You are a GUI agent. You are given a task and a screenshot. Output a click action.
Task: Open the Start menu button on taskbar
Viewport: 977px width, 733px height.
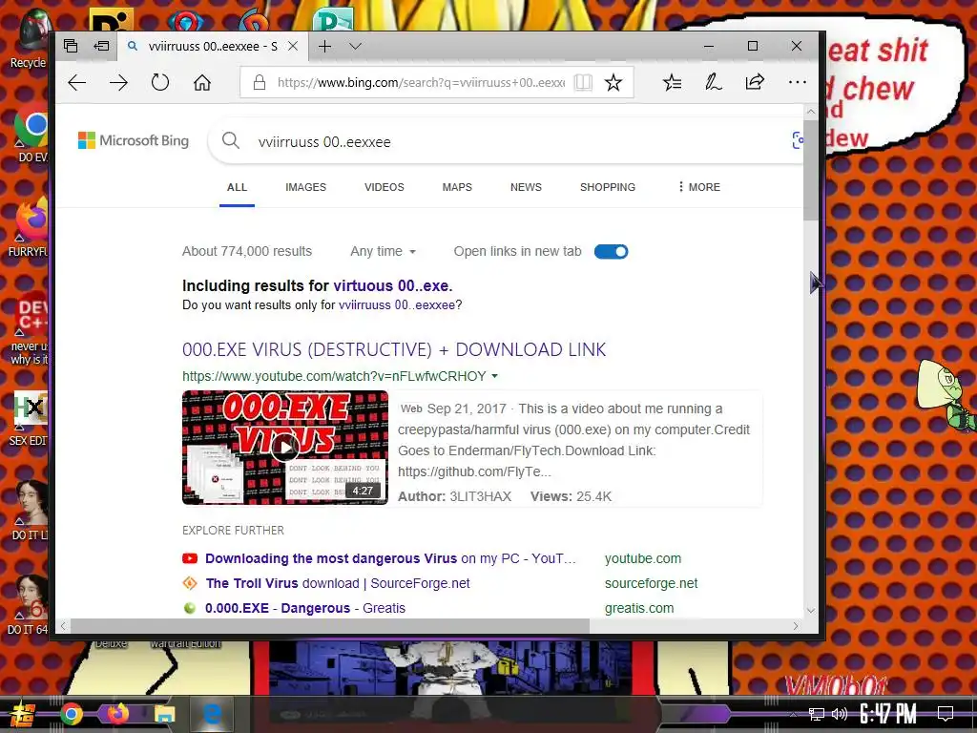click(21, 714)
